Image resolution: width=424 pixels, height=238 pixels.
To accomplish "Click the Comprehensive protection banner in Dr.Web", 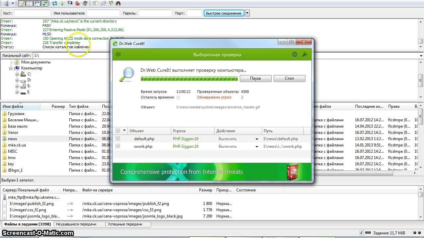I will tap(212, 172).
